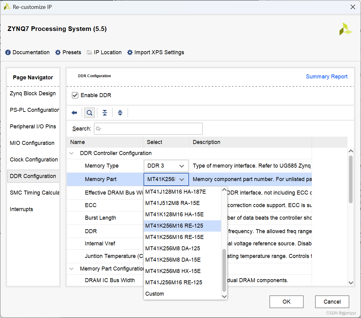Screen dimensions: 361x318
Task: Click the search field magnifier icon
Action: [x=98, y=129]
